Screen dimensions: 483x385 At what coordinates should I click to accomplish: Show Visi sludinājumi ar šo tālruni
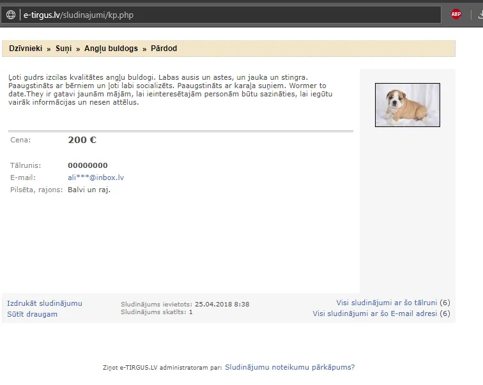point(387,303)
